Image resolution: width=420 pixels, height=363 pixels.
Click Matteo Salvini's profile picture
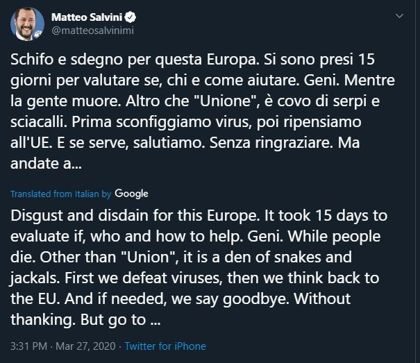(27, 24)
